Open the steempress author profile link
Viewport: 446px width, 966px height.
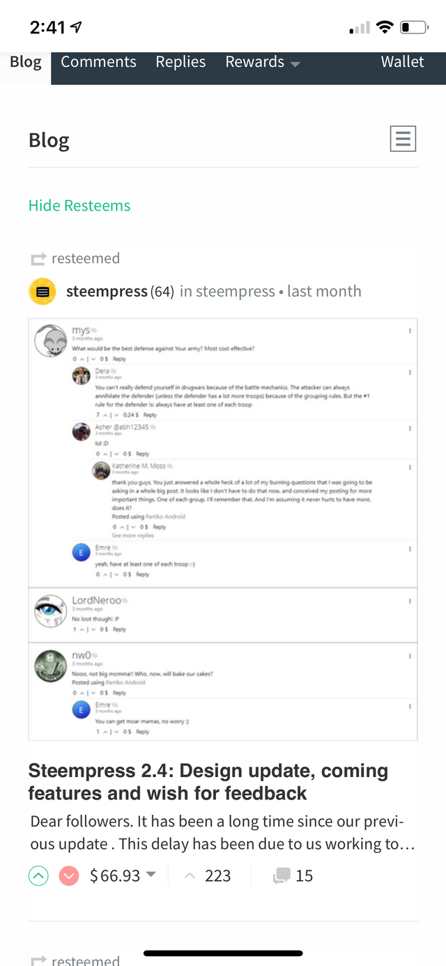pyautogui.click(x=107, y=291)
